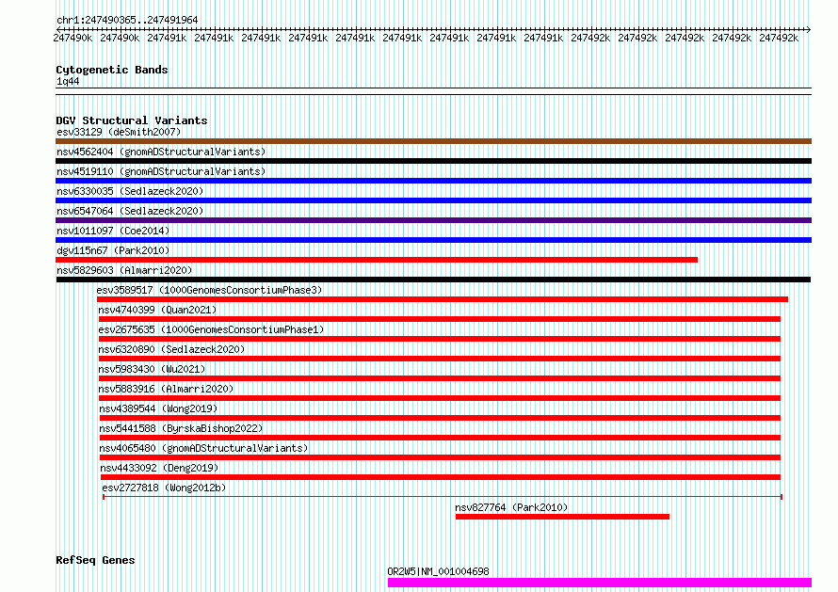Click the blue nsv1011097 variant bar
Screen dimensions: 838x592
pos(433,240)
